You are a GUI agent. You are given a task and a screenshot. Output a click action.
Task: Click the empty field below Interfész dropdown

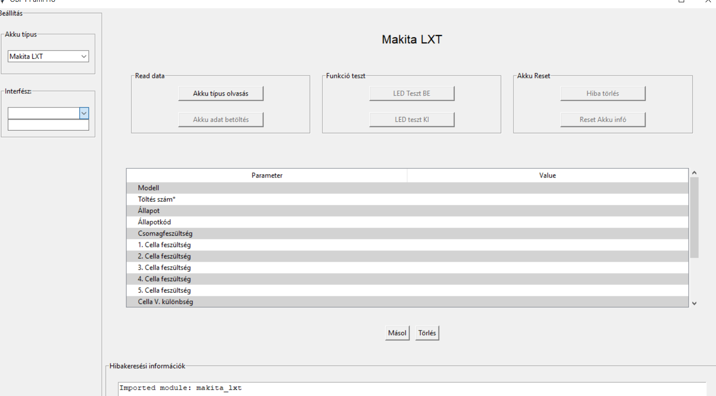pos(48,125)
